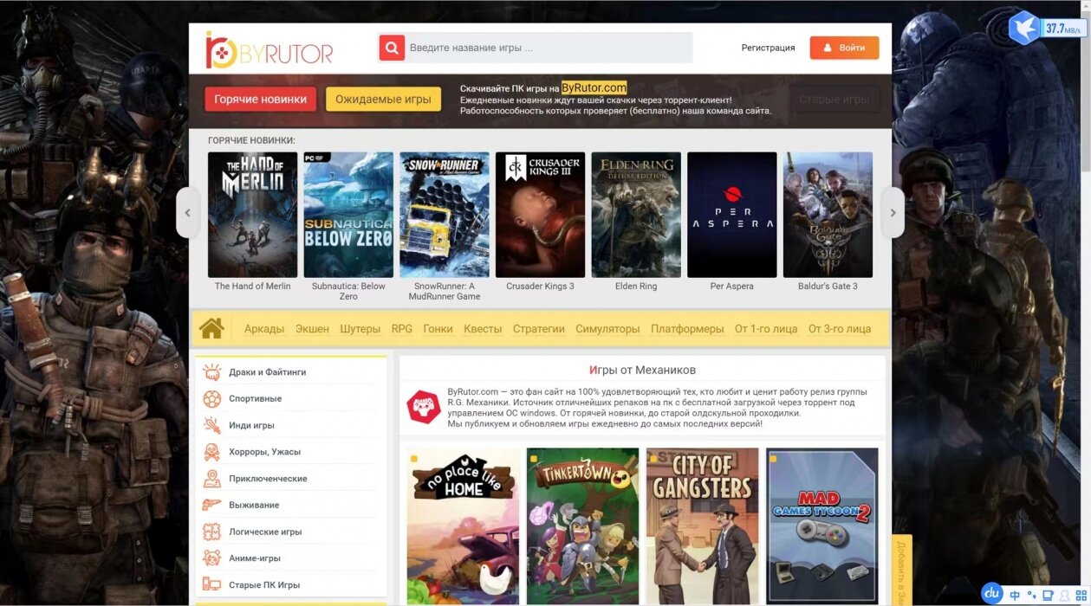Image resolution: width=1091 pixels, height=606 pixels.
Task: Click the anime face icon beside Аниме-игры
Action: [x=211, y=558]
